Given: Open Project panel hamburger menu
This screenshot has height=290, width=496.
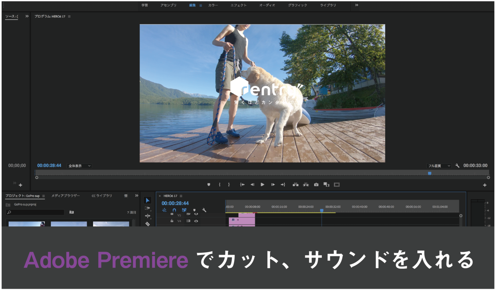Looking at the screenshot, I should pyautogui.click(x=44, y=196).
